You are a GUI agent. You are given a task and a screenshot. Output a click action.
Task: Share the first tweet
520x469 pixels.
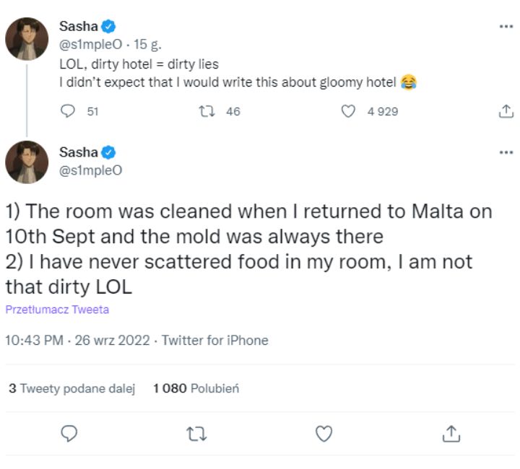click(x=506, y=111)
